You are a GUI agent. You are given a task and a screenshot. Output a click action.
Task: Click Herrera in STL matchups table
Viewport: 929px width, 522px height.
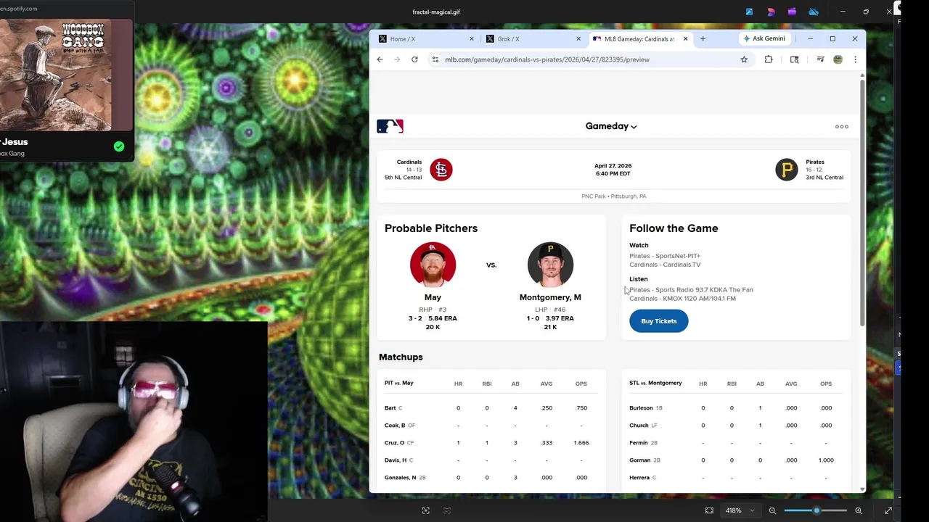click(639, 478)
